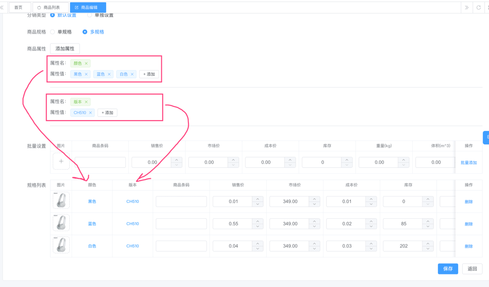Select 多规格 radio option
This screenshot has height=287, width=489.
(x=85, y=32)
